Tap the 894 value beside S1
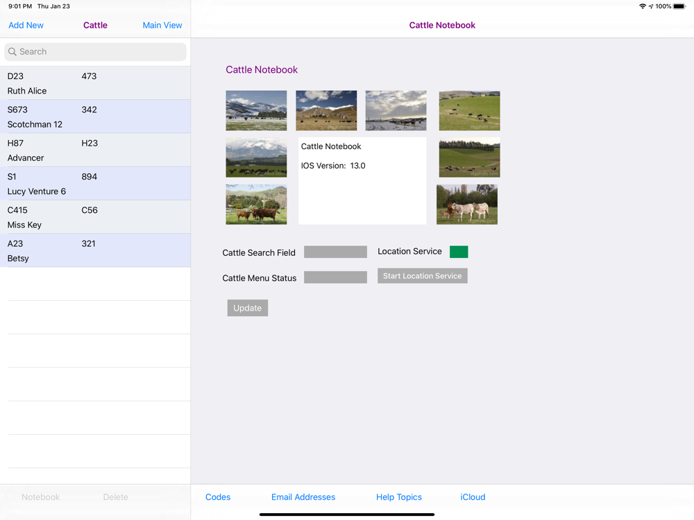 [89, 177]
